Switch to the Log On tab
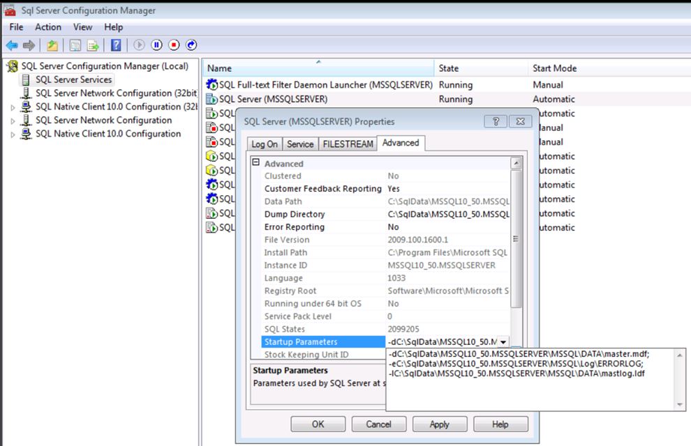Screen dimensions: 691x446 click(265, 144)
